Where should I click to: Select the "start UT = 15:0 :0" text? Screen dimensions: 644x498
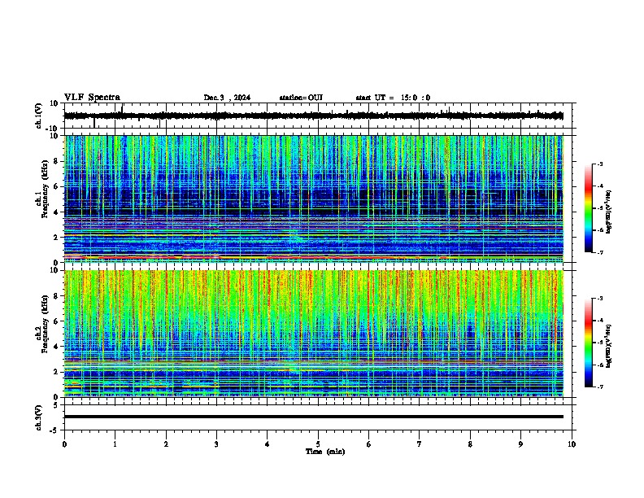(x=393, y=98)
